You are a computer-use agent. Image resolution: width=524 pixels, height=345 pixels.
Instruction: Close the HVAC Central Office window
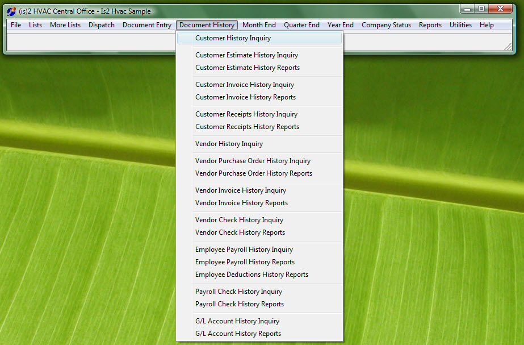(500, 9)
